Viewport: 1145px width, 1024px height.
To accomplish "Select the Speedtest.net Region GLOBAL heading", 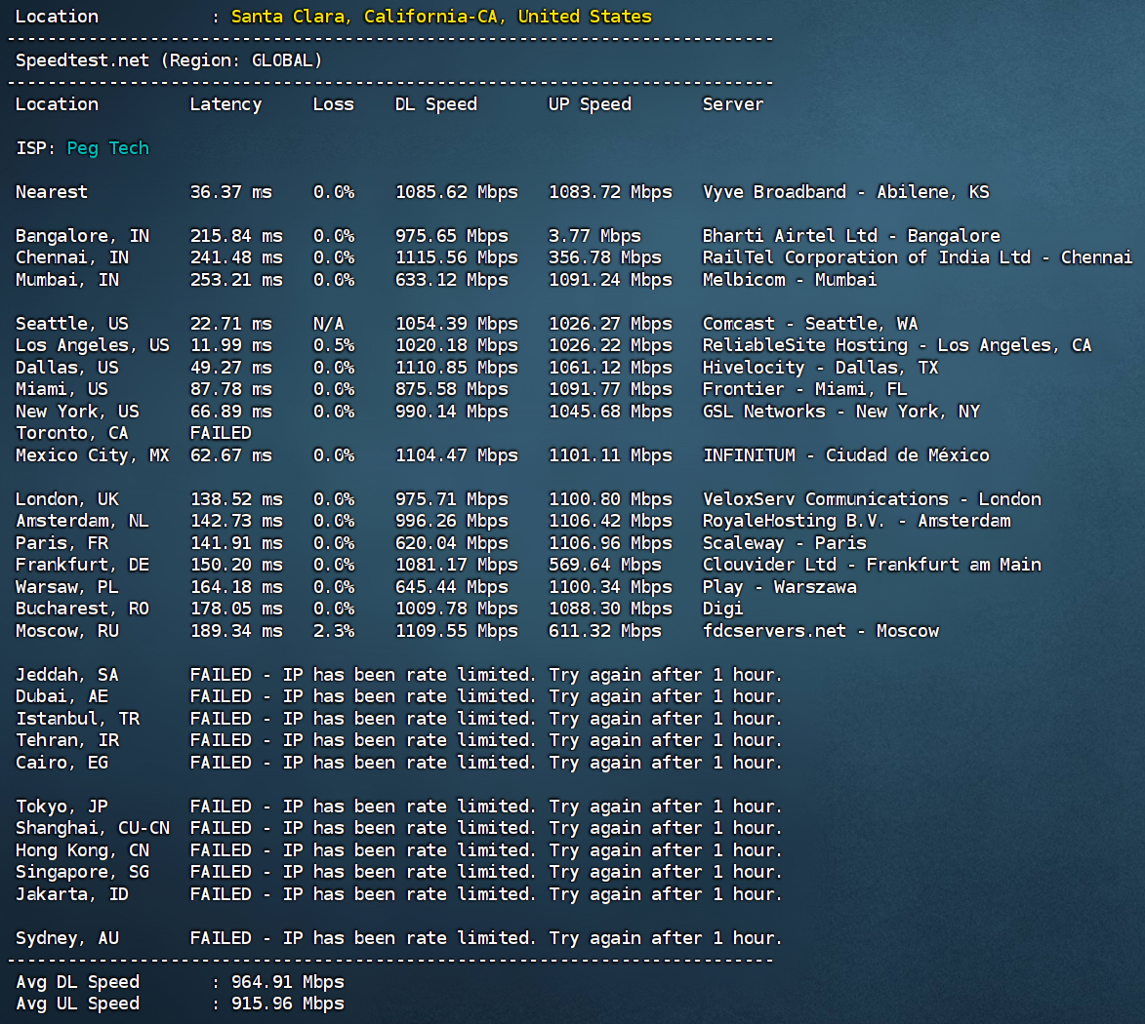I will (x=169, y=60).
